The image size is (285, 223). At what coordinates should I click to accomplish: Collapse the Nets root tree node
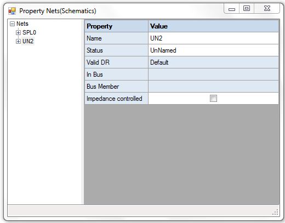click(x=12, y=24)
